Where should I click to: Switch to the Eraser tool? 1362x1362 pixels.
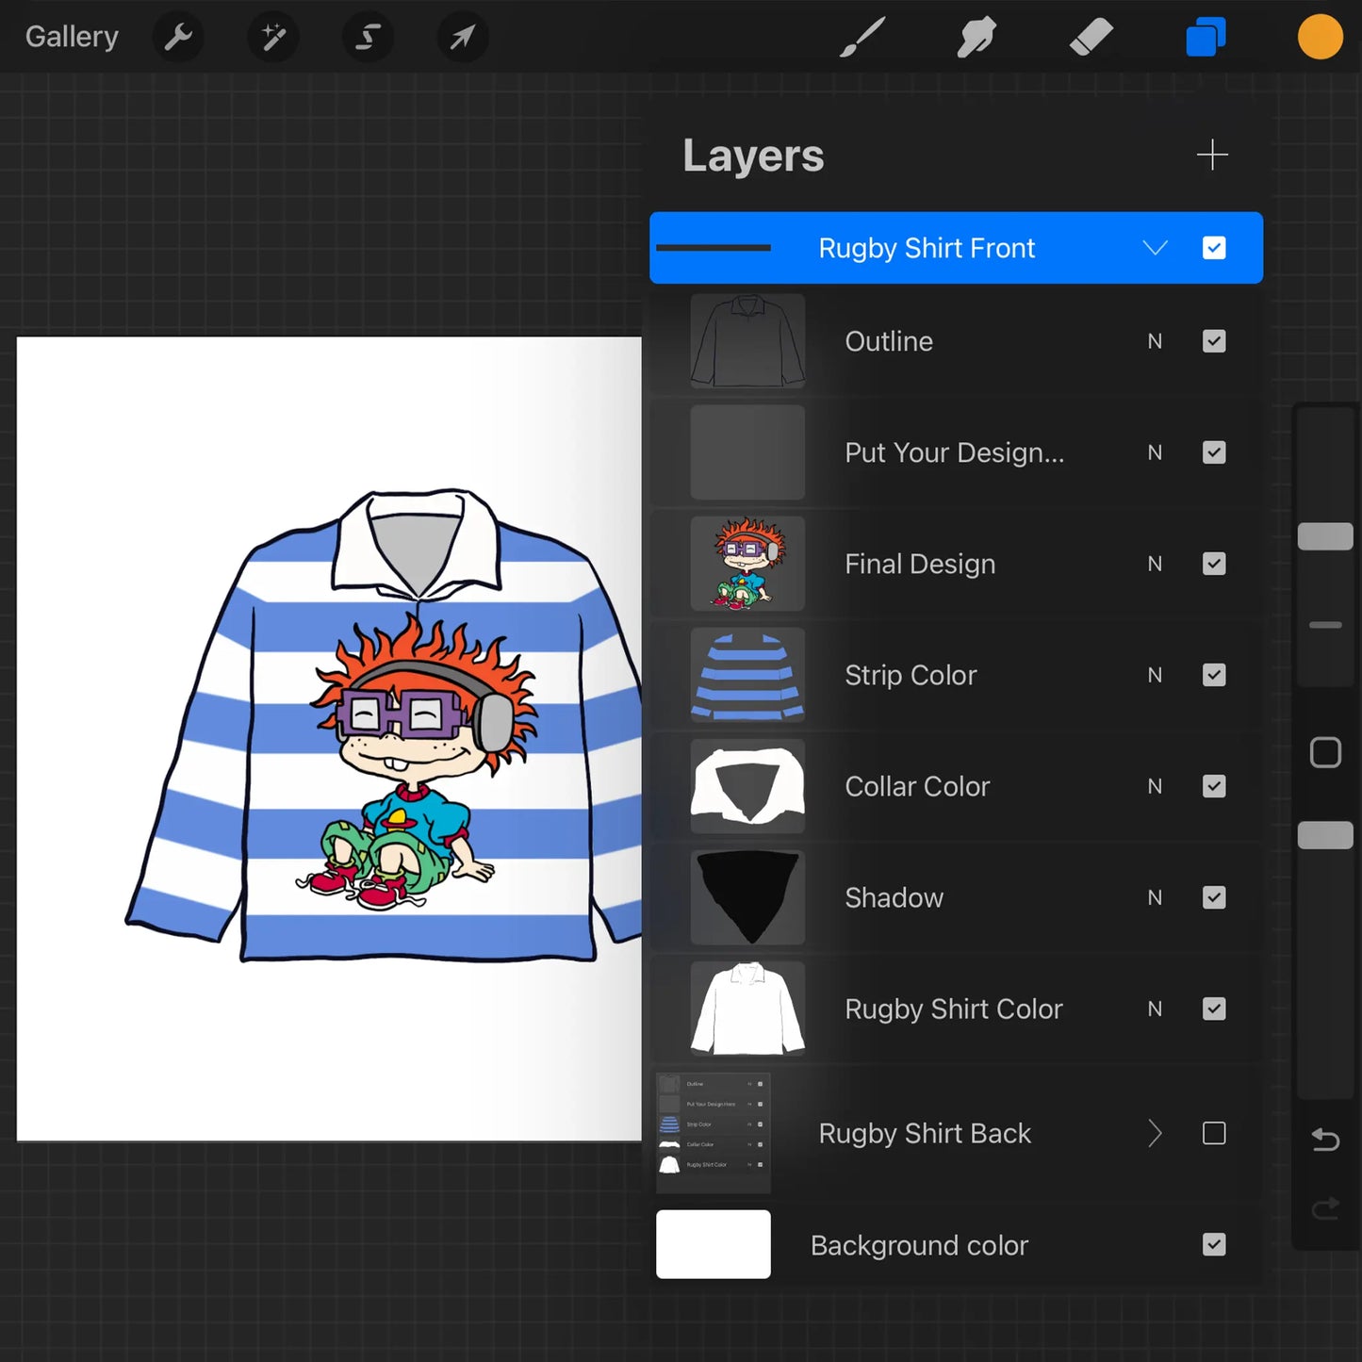(1091, 37)
